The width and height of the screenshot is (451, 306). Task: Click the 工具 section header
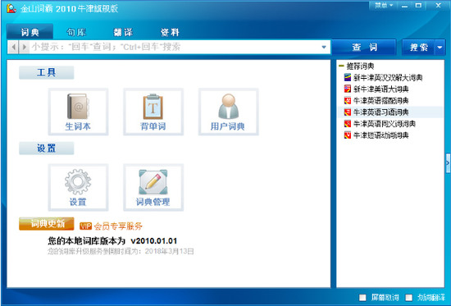click(x=46, y=72)
